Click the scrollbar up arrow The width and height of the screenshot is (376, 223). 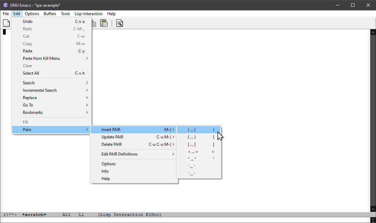(373, 32)
